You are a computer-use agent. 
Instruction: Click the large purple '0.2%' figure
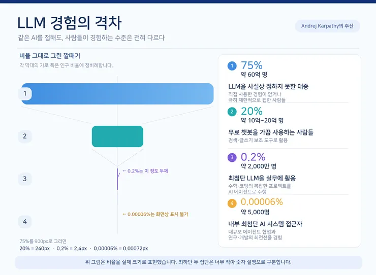click(253, 157)
